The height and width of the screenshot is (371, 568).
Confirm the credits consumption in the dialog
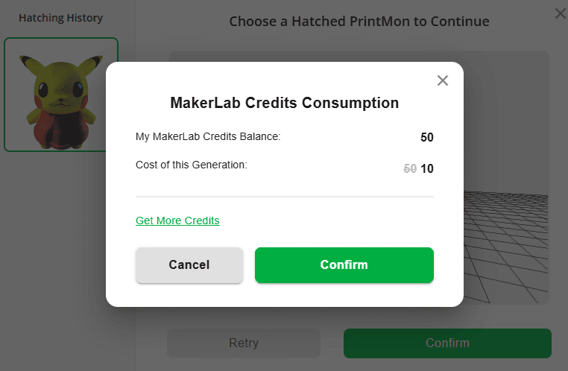coord(344,265)
